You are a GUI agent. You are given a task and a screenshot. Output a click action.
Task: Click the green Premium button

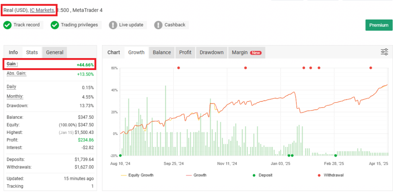point(378,25)
